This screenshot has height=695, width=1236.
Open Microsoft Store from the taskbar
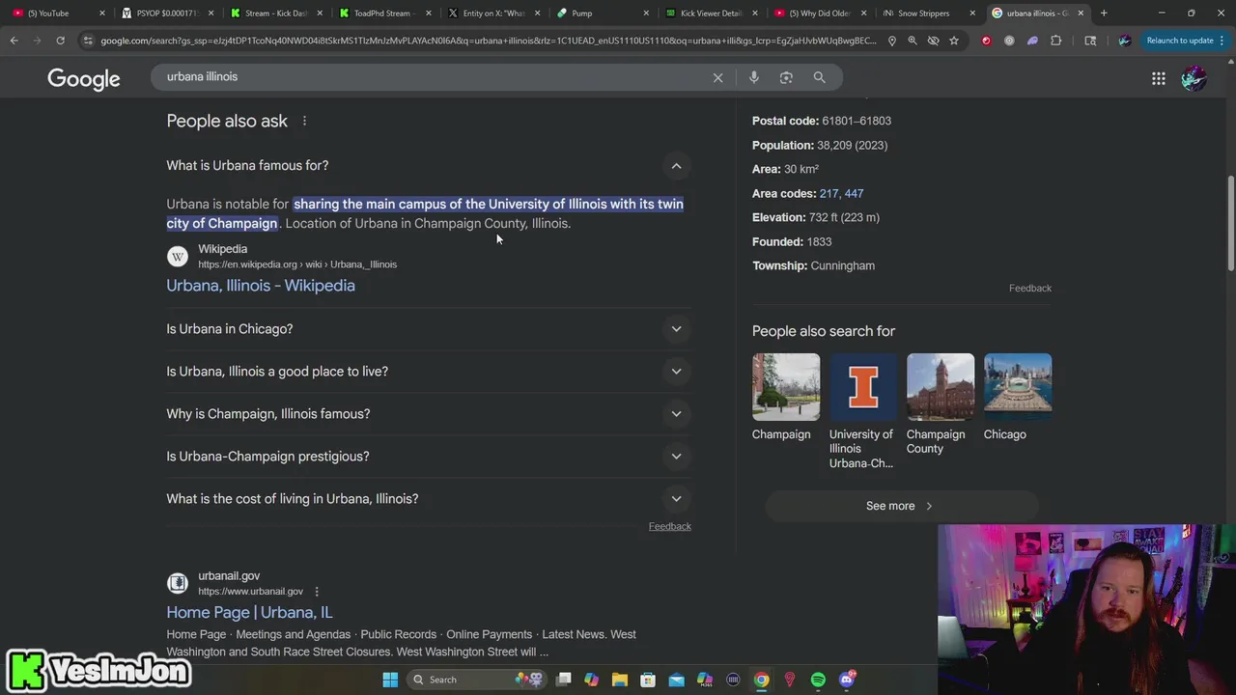[648, 680]
